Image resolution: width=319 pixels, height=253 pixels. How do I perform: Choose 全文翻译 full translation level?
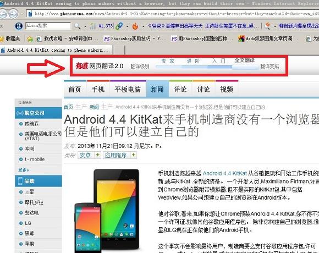[245, 60]
